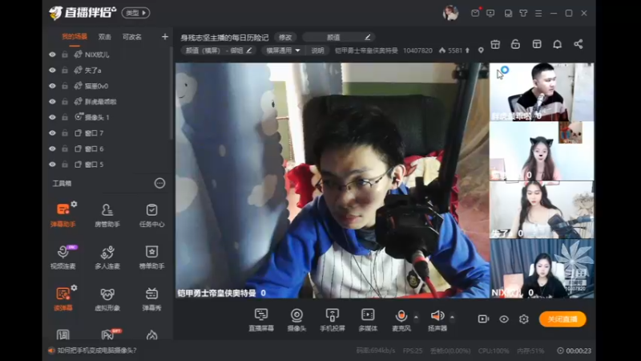Add 直播屏幕 screen capture source
Screen dimensions: 641x361
[x=261, y=319]
